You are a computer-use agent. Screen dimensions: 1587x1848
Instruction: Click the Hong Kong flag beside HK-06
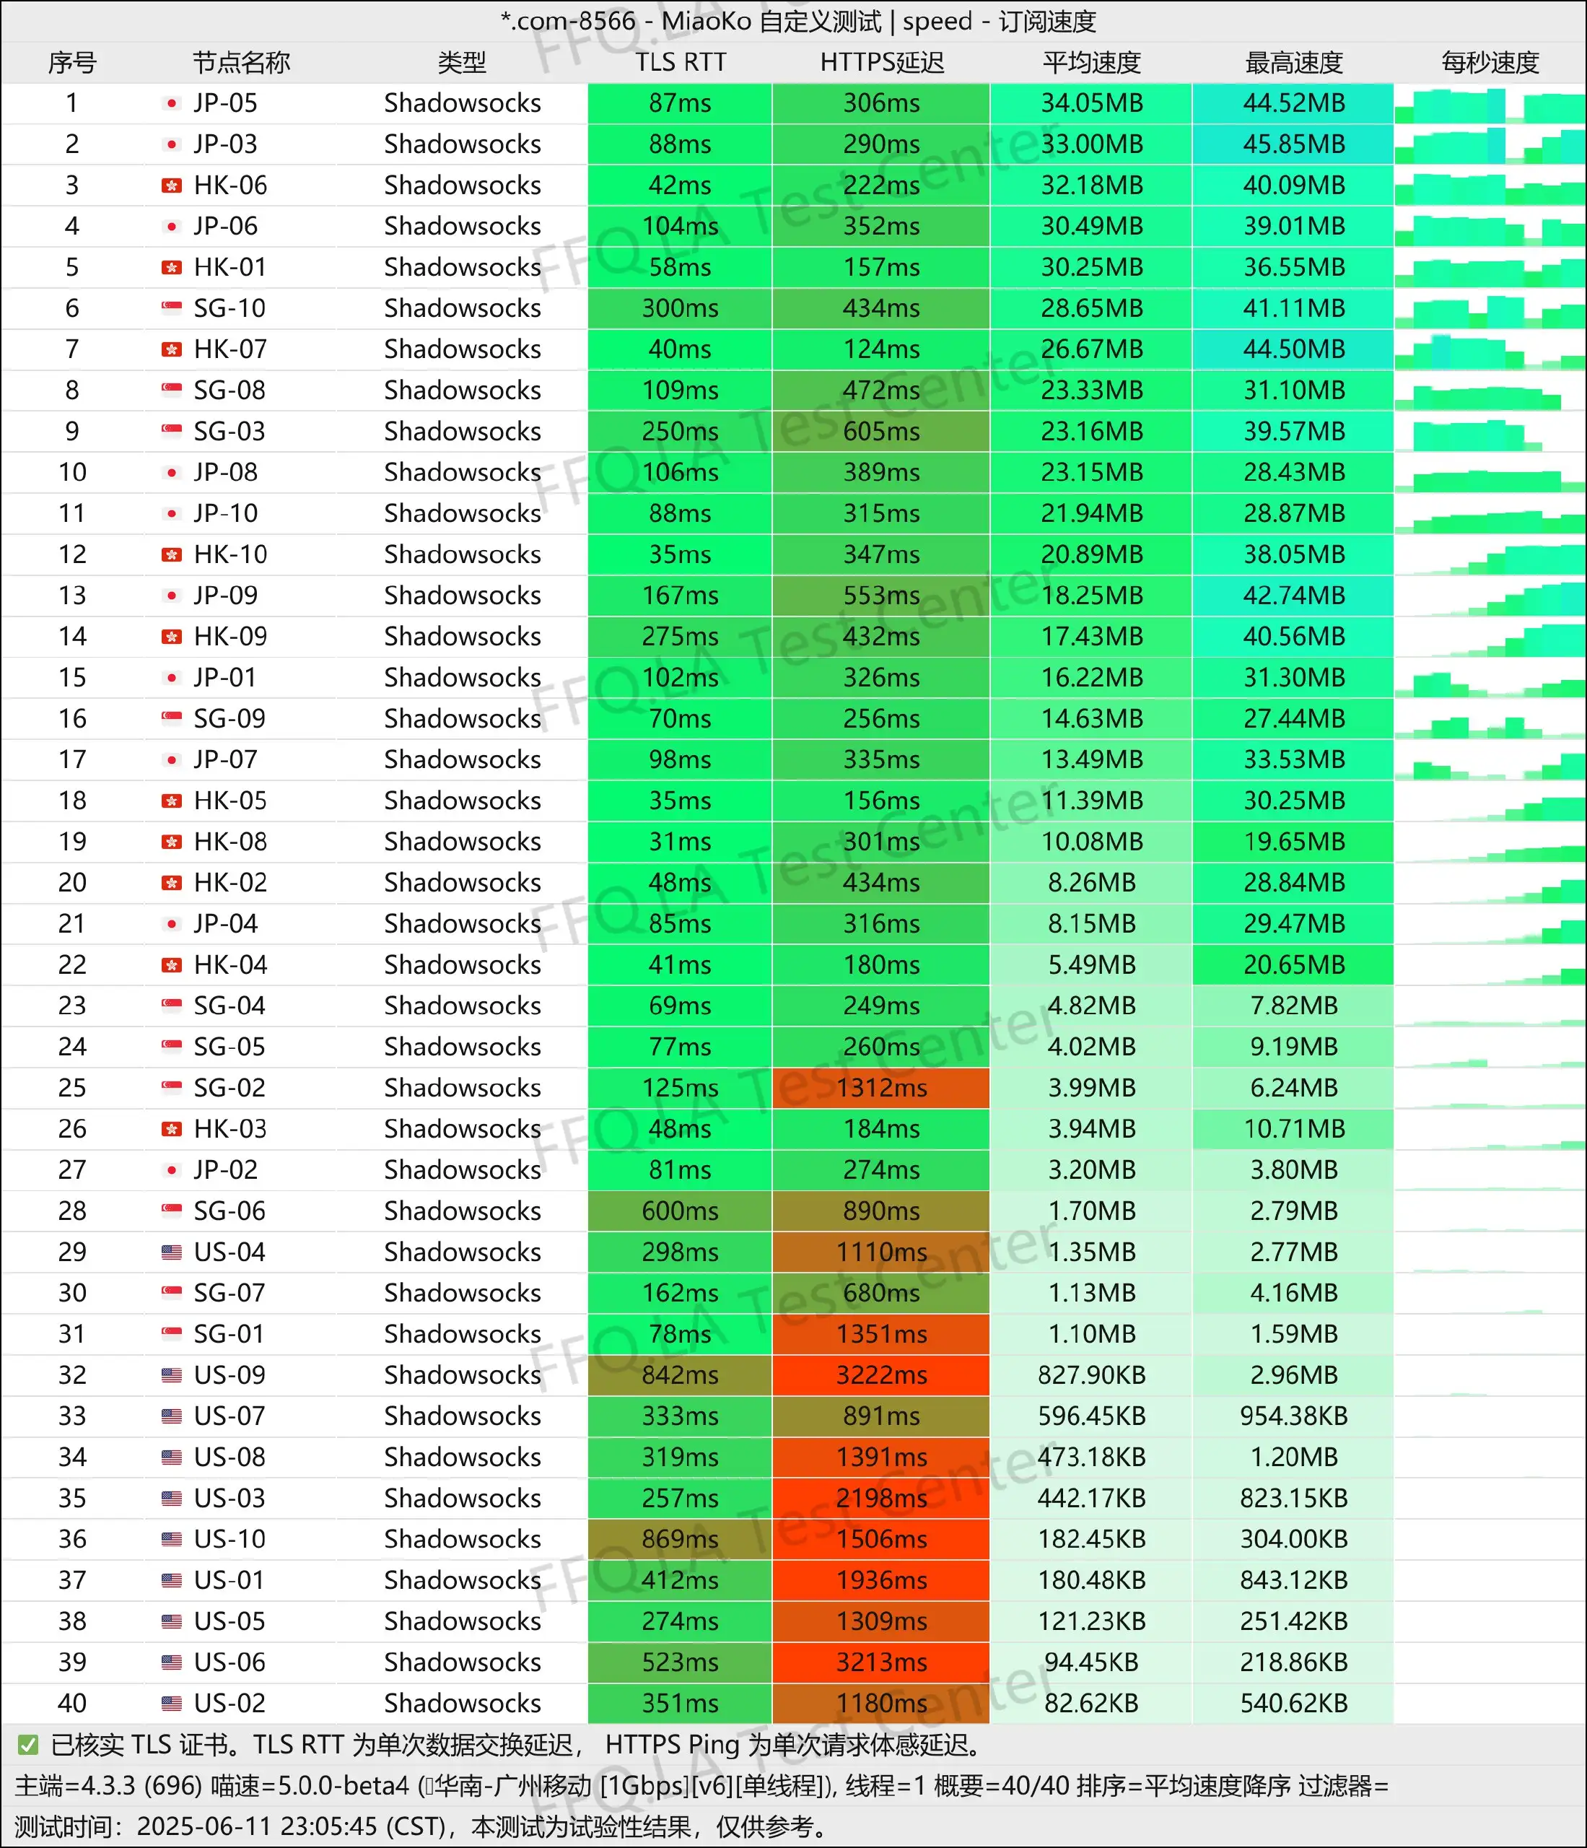[172, 186]
